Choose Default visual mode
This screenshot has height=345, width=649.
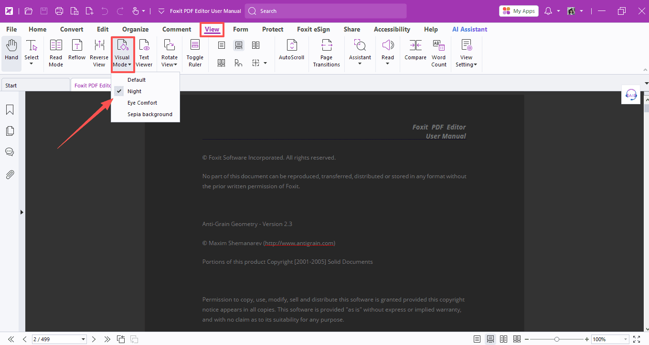[x=145, y=80]
